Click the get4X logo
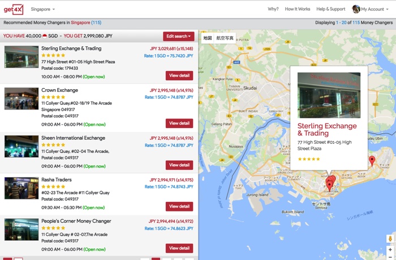The width and height of the screenshot is (396, 260). coord(14,10)
